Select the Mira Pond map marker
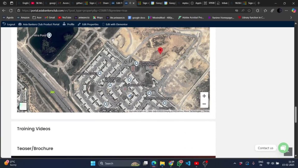 [x=49, y=35]
